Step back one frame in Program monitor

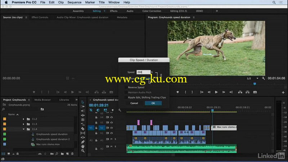point(209,92)
